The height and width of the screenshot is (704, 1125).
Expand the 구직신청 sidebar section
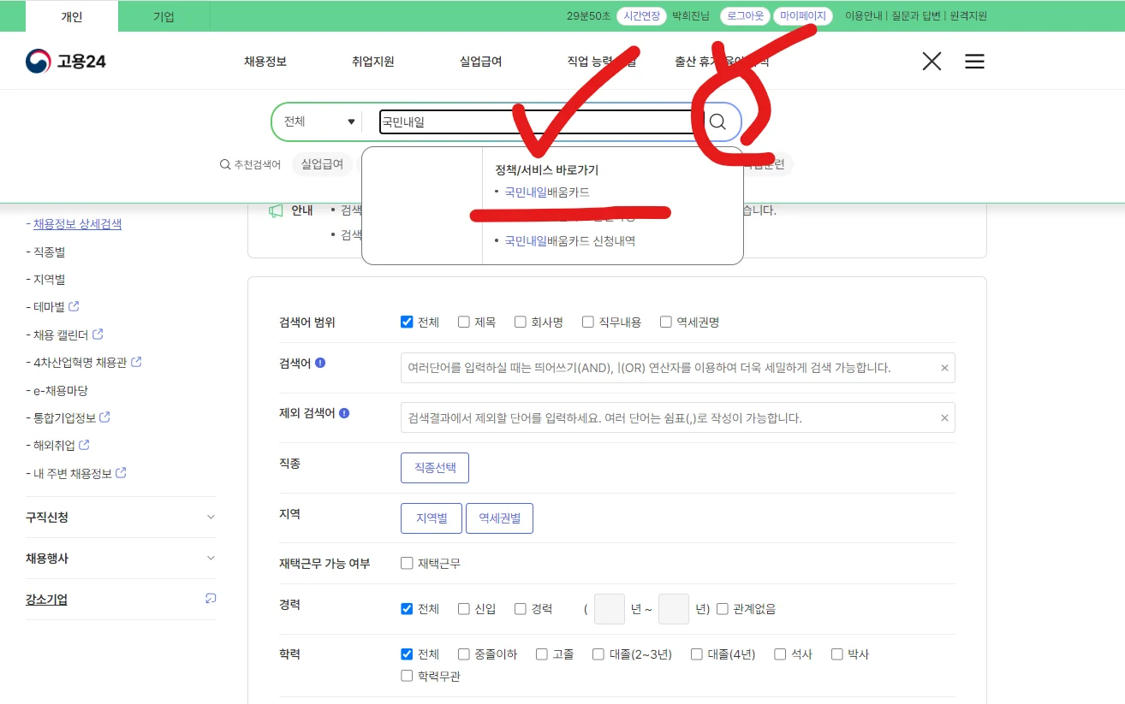[121, 517]
